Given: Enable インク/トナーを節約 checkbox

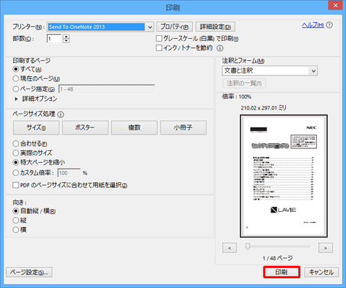Looking at the screenshot, I should click(159, 48).
